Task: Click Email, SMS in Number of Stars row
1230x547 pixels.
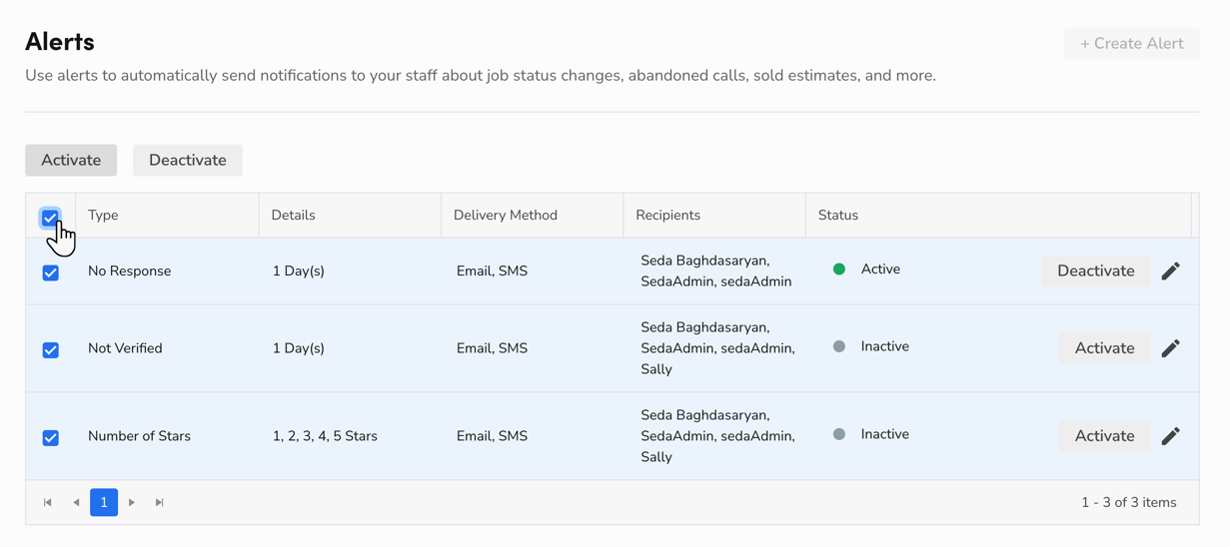Action: click(492, 436)
